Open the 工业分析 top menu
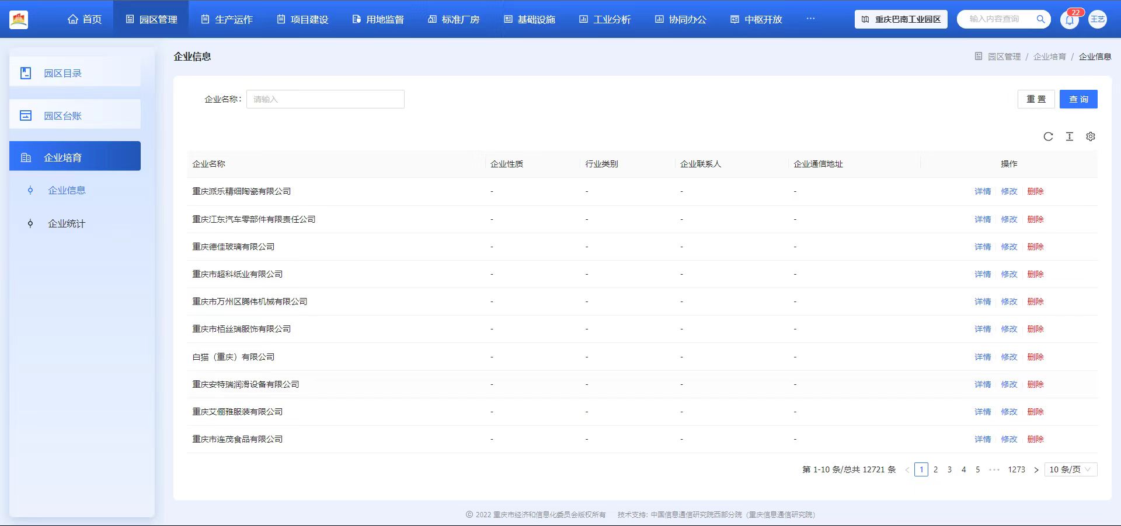 605,19
